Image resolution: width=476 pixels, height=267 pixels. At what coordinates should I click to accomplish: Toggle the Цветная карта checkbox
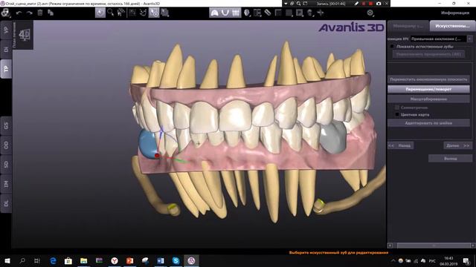[x=397, y=115]
